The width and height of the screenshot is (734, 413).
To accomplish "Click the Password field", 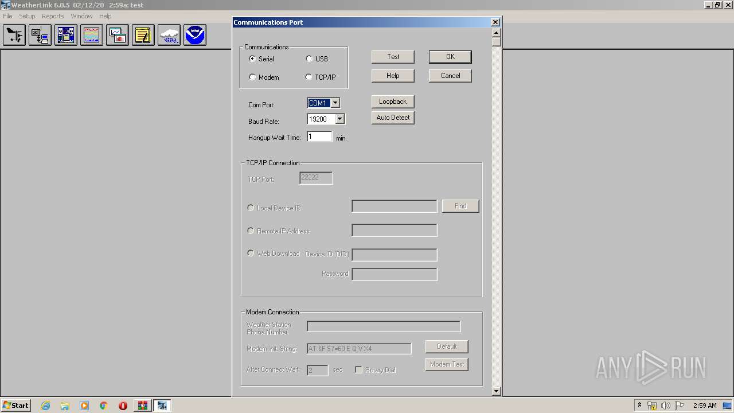I will 395,274.
